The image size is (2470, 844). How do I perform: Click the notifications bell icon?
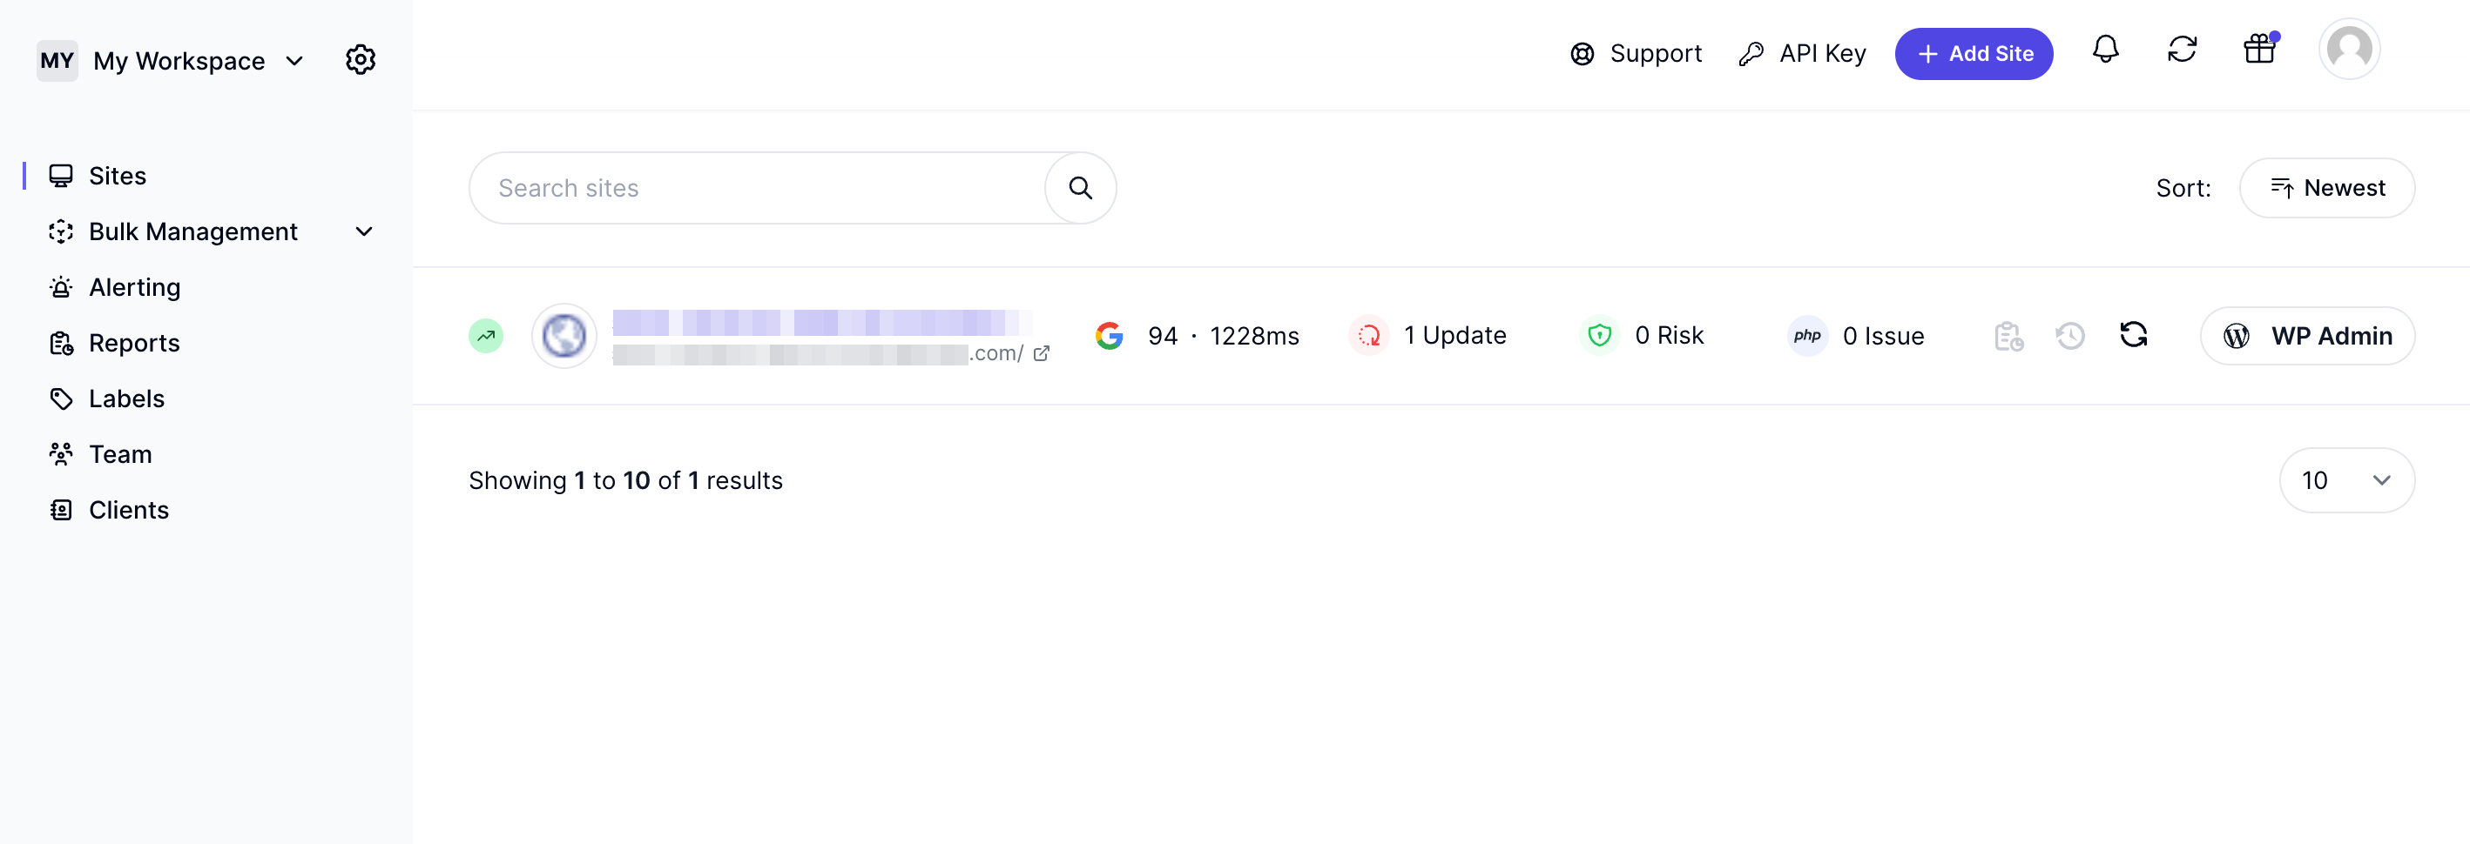click(2105, 50)
